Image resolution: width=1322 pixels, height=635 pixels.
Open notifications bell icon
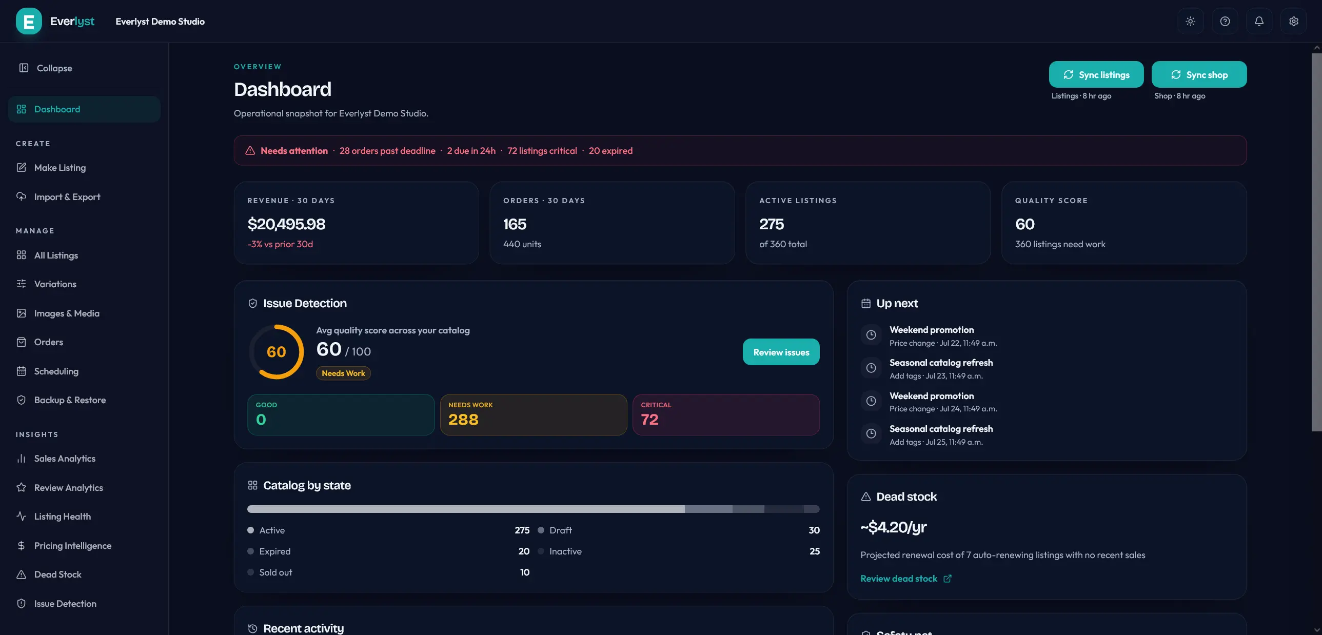(x=1259, y=21)
